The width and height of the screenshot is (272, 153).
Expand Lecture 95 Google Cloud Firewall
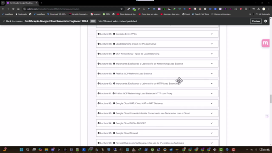coord(212,133)
